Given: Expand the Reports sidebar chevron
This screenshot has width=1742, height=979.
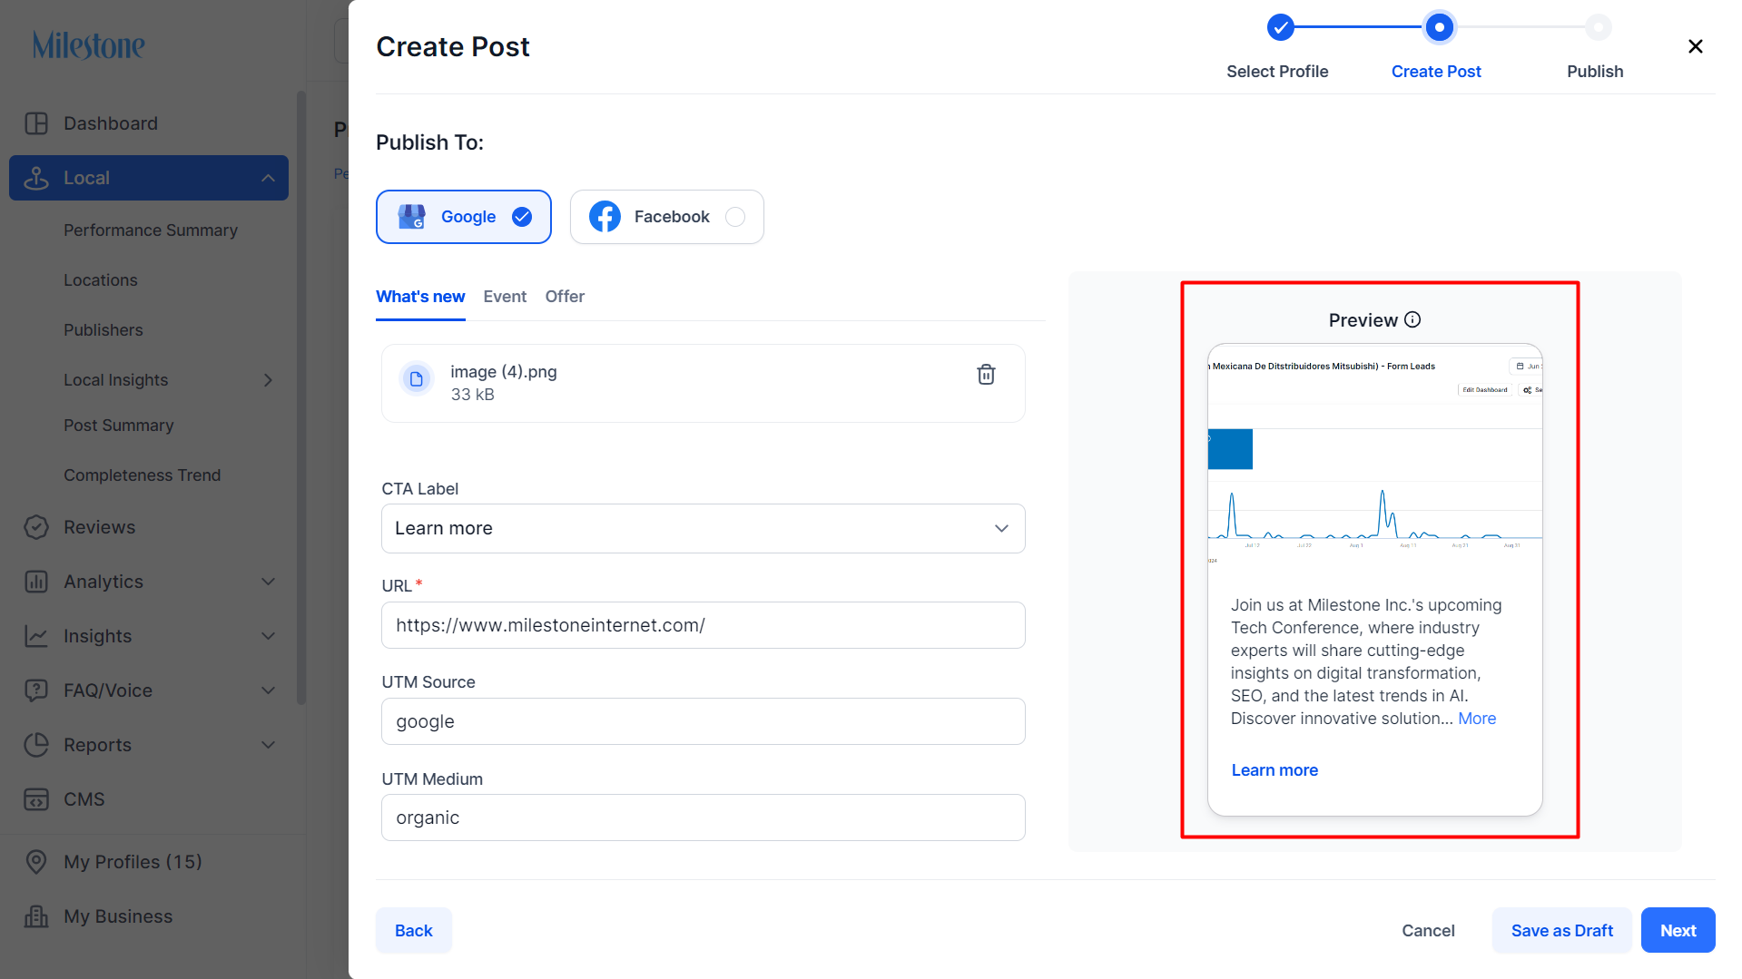Looking at the screenshot, I should click(268, 745).
